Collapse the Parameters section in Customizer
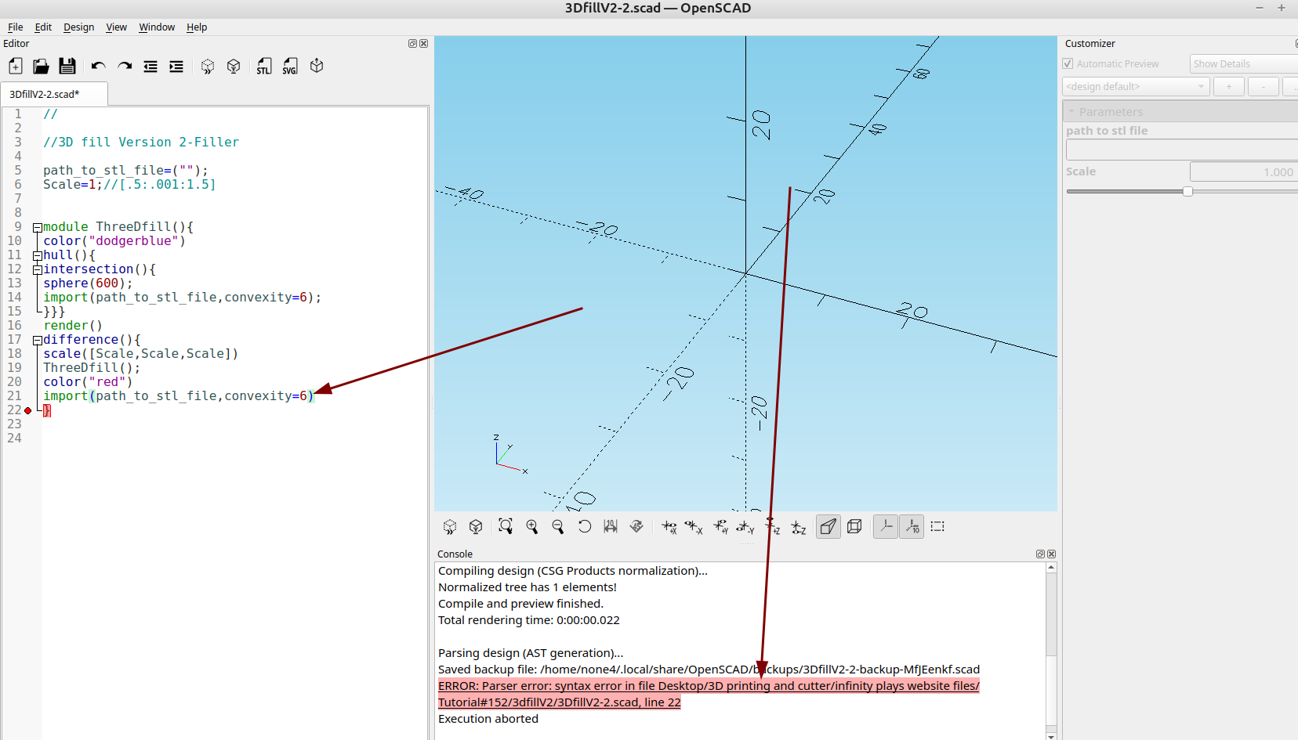Image resolution: width=1298 pixels, height=740 pixels. click(1071, 112)
